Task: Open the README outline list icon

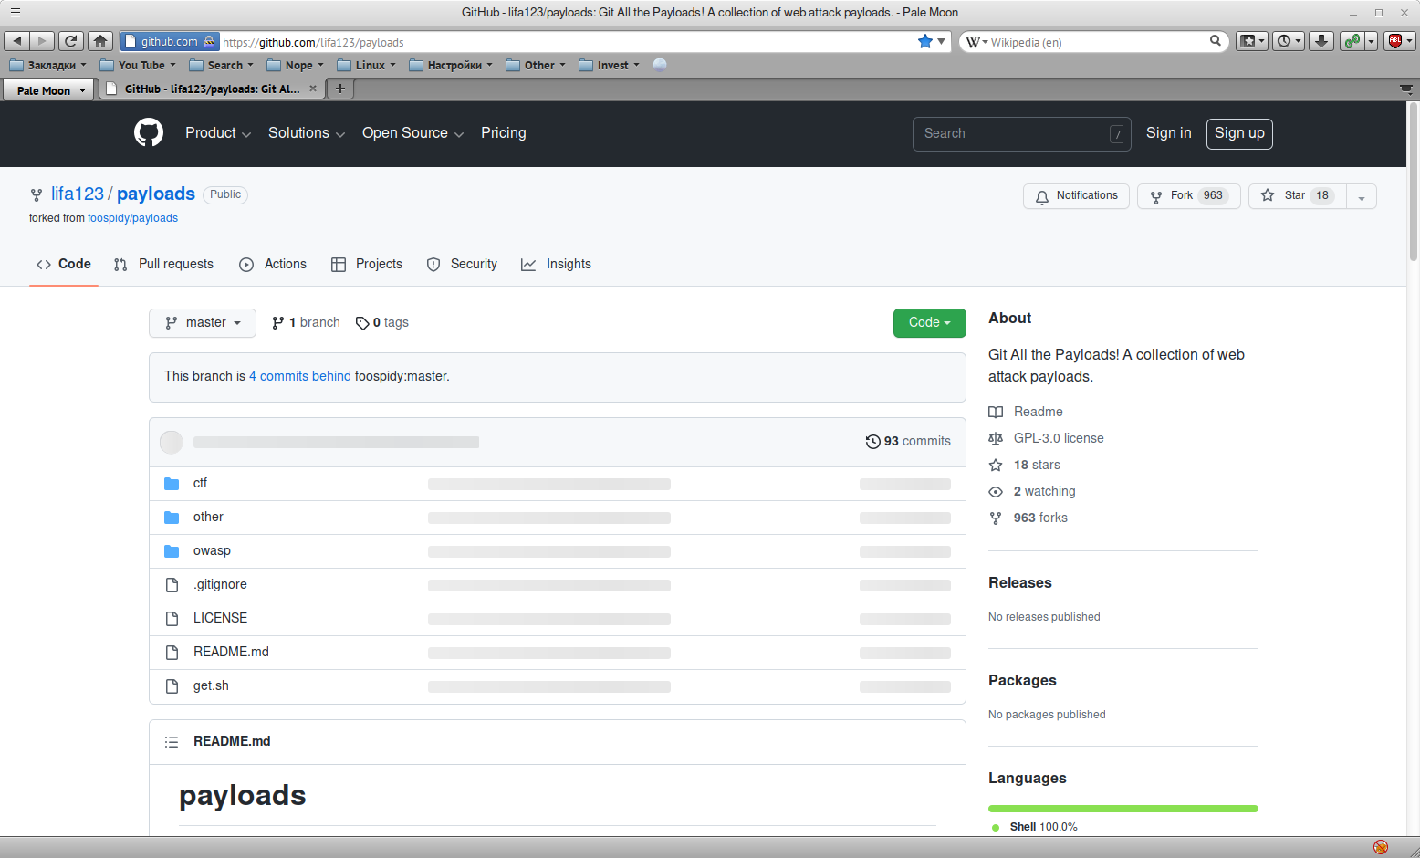Action: click(172, 742)
